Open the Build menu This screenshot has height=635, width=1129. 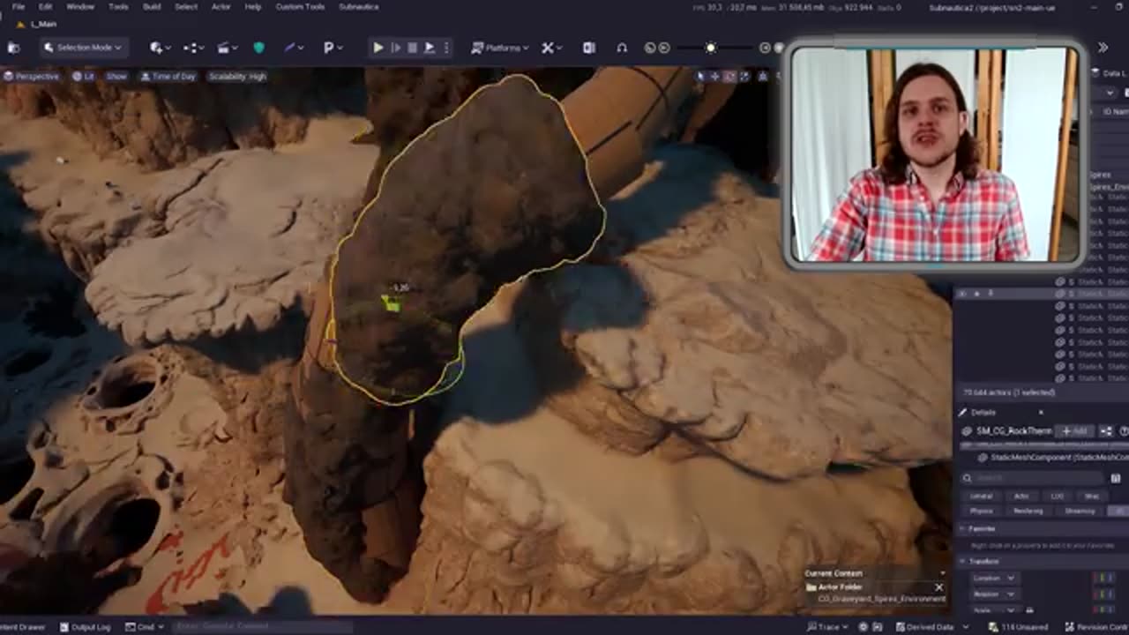click(152, 7)
